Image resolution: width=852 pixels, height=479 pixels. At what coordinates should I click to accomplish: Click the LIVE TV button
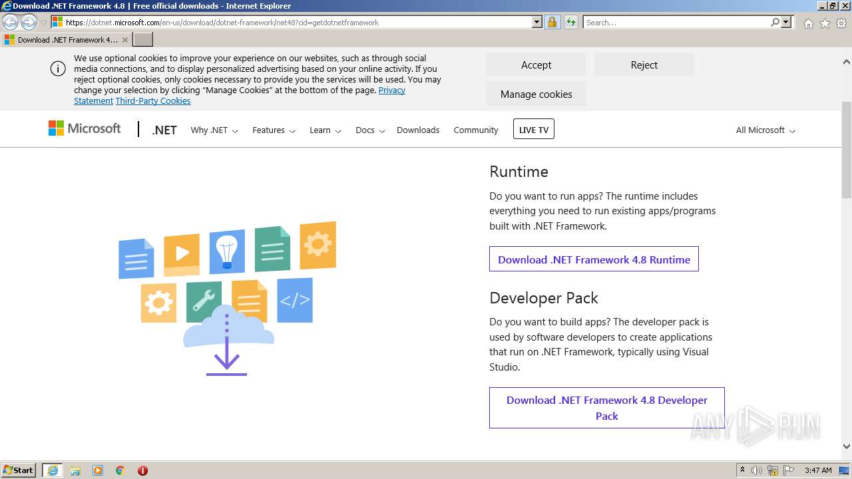point(534,130)
